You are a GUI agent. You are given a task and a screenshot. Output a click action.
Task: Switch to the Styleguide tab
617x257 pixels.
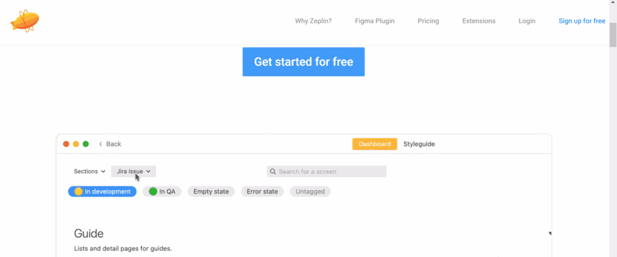[x=419, y=144]
